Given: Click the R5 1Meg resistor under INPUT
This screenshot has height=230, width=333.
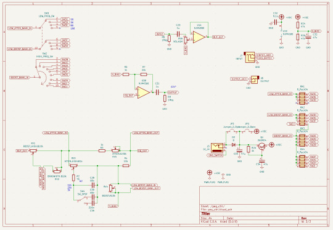Looking at the screenshot, I should pyautogui.click(x=169, y=39).
